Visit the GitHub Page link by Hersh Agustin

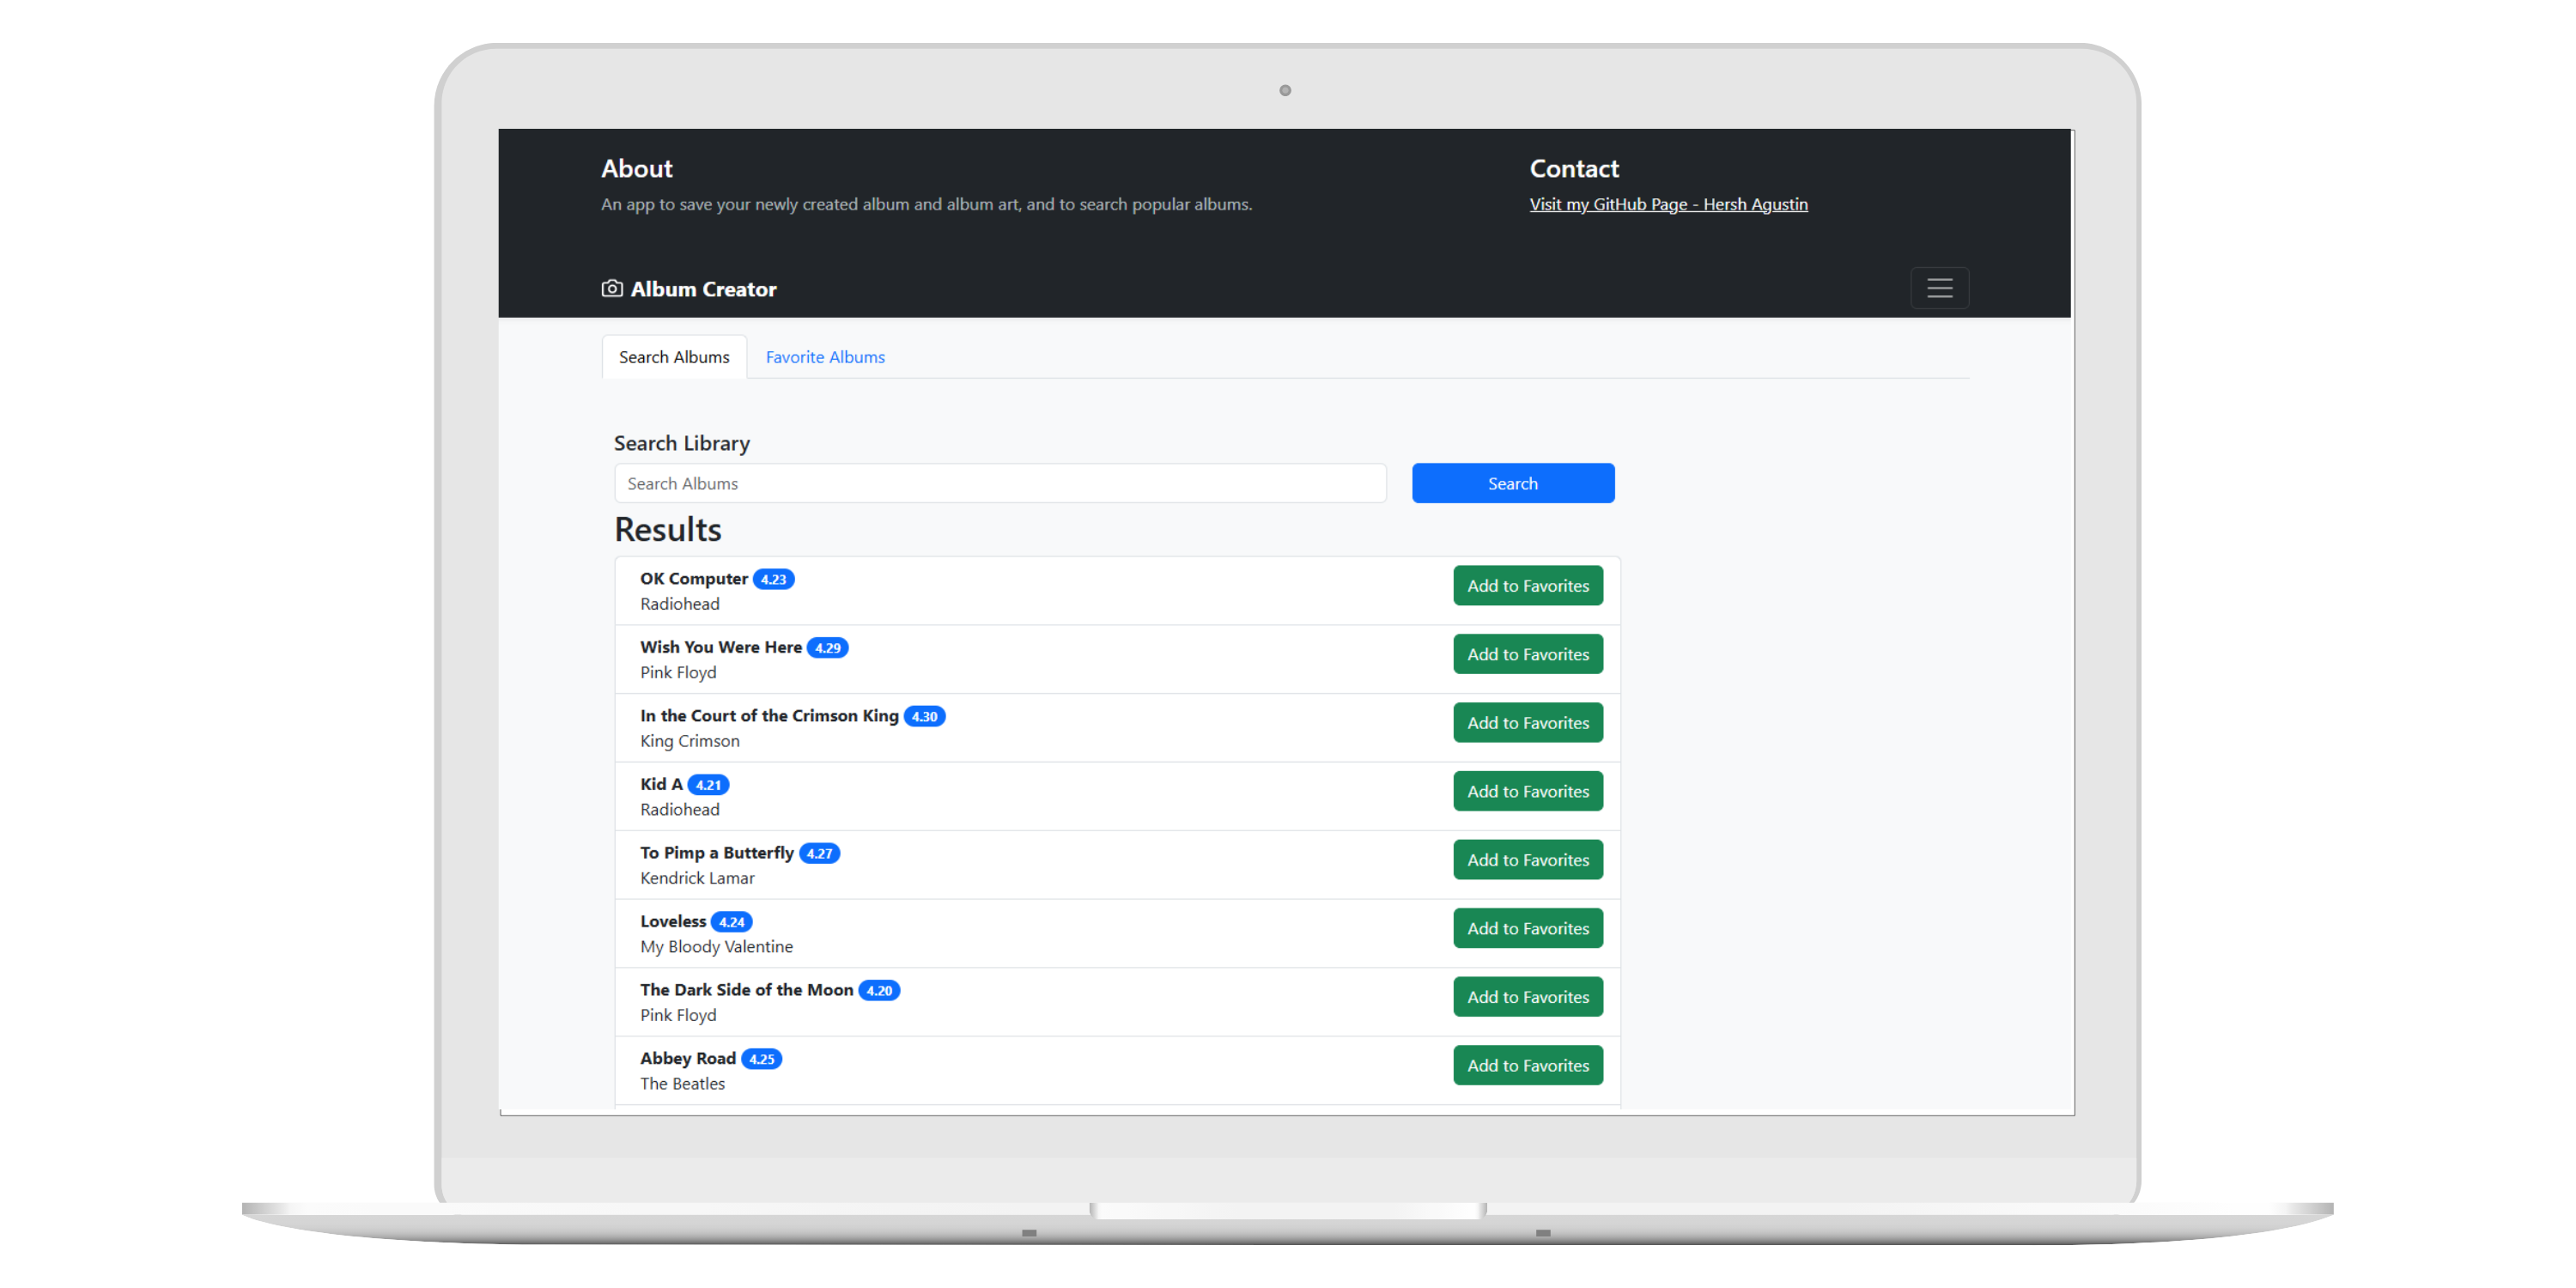[1668, 204]
